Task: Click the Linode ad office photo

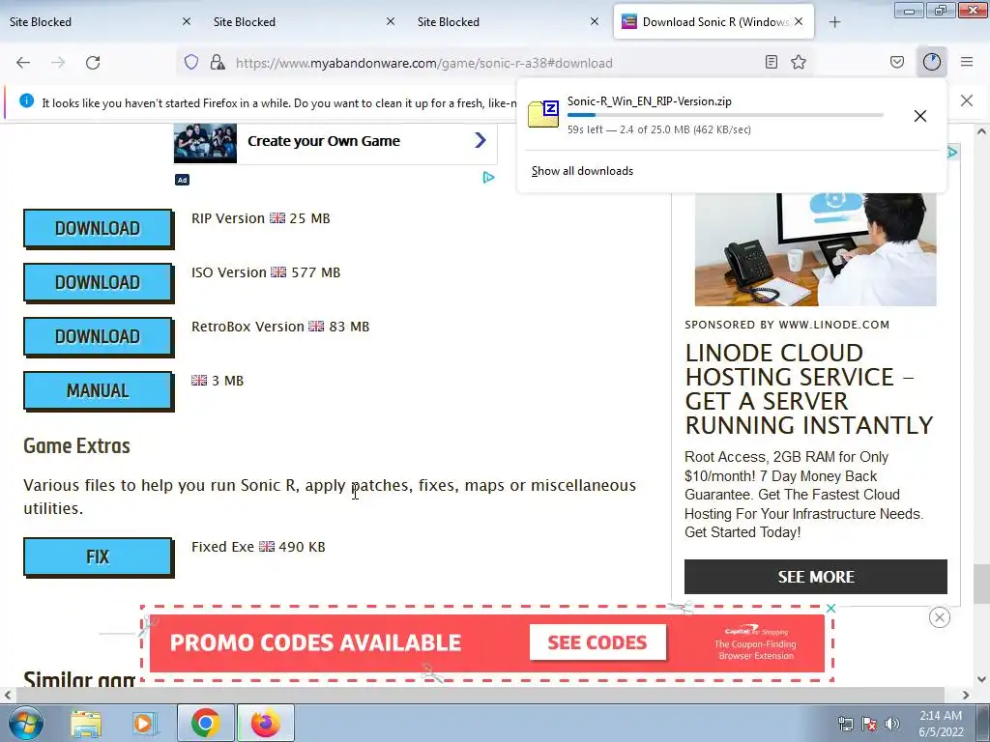Action: coord(815,249)
